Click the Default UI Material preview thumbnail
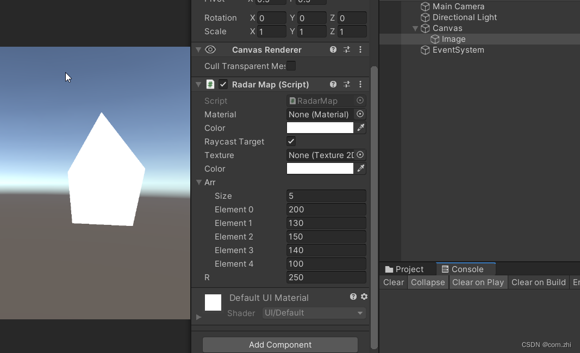The width and height of the screenshot is (580, 353). (213, 302)
